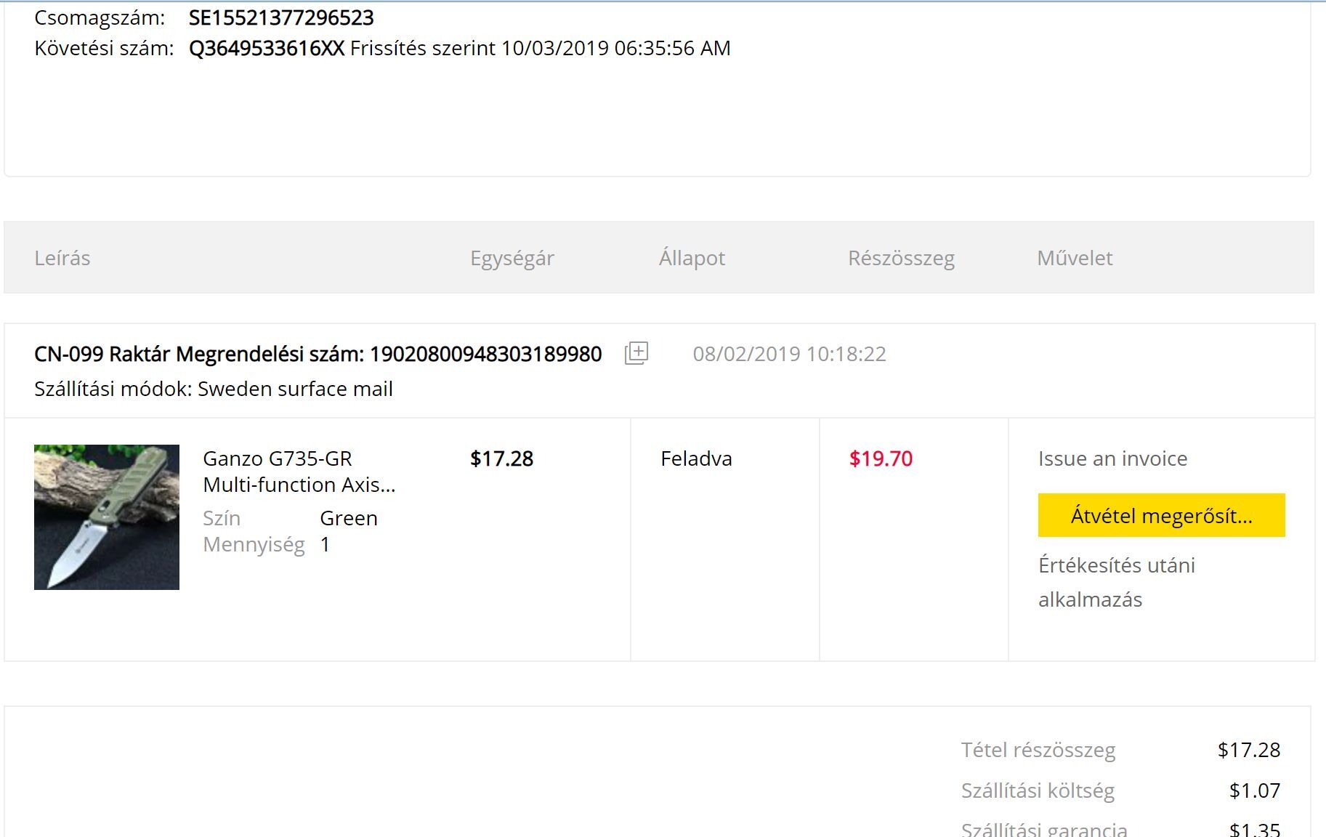Click the Szállítási költség $1.07 amount
Image resolution: width=1326 pixels, height=837 pixels.
click(x=1254, y=790)
